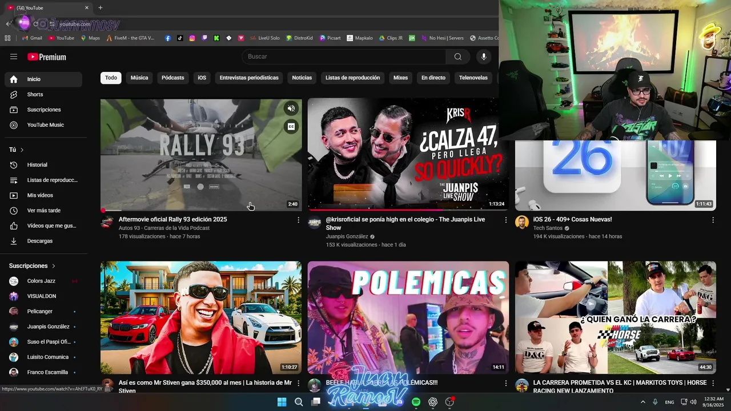
Task: Open options for Mr Stiven video
Action: coord(298,383)
